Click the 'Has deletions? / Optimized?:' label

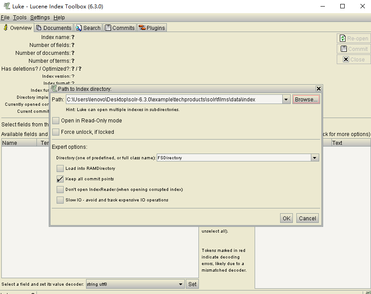[x=36, y=69]
